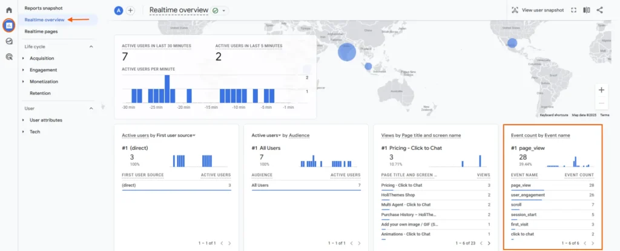
Task: Click the share icon at top right
Action: click(599, 10)
